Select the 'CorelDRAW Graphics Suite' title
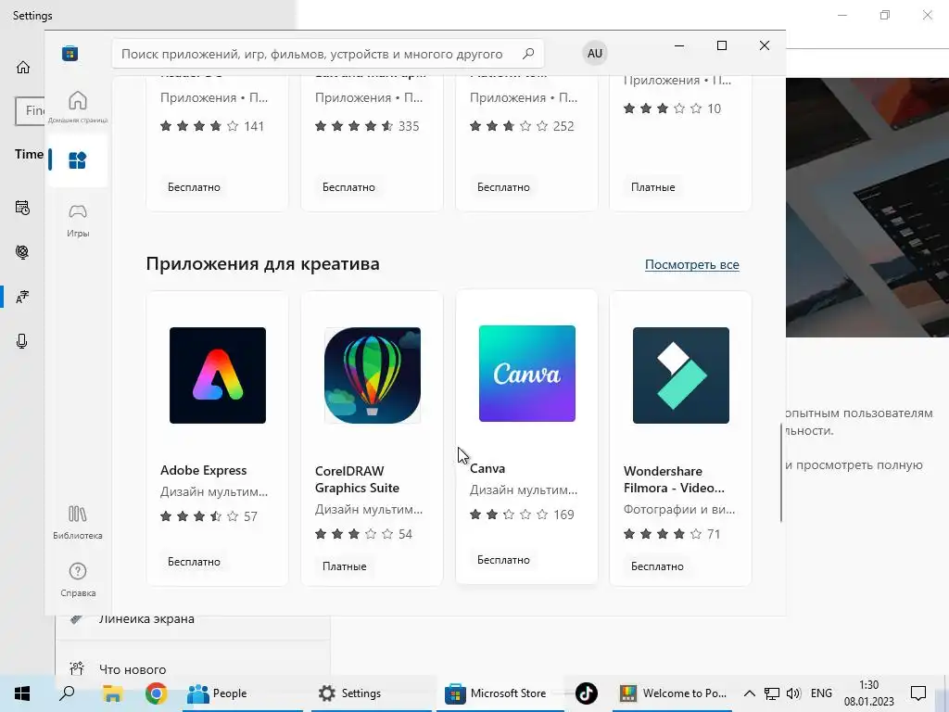Image resolution: width=949 pixels, height=712 pixels. click(x=357, y=479)
